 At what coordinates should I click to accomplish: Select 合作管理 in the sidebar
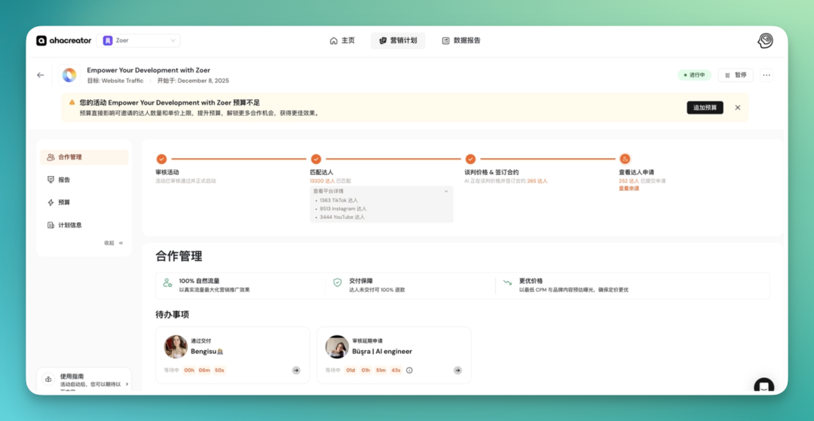pos(84,157)
